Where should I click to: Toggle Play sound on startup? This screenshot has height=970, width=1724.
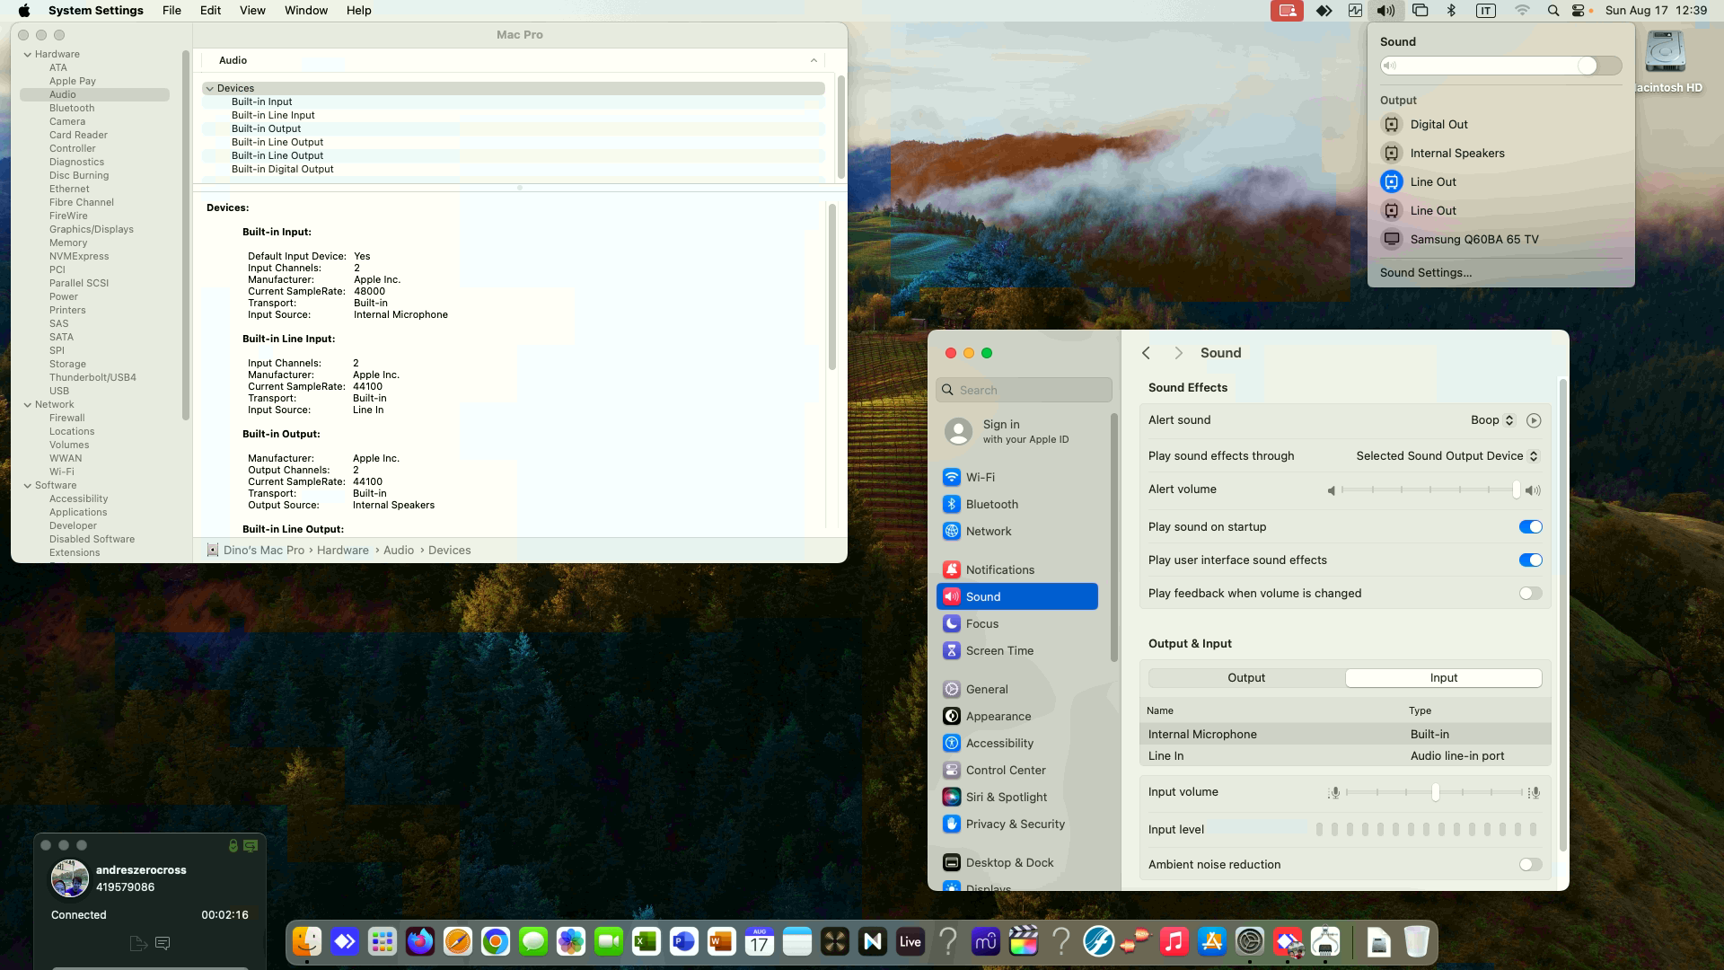pyautogui.click(x=1530, y=527)
